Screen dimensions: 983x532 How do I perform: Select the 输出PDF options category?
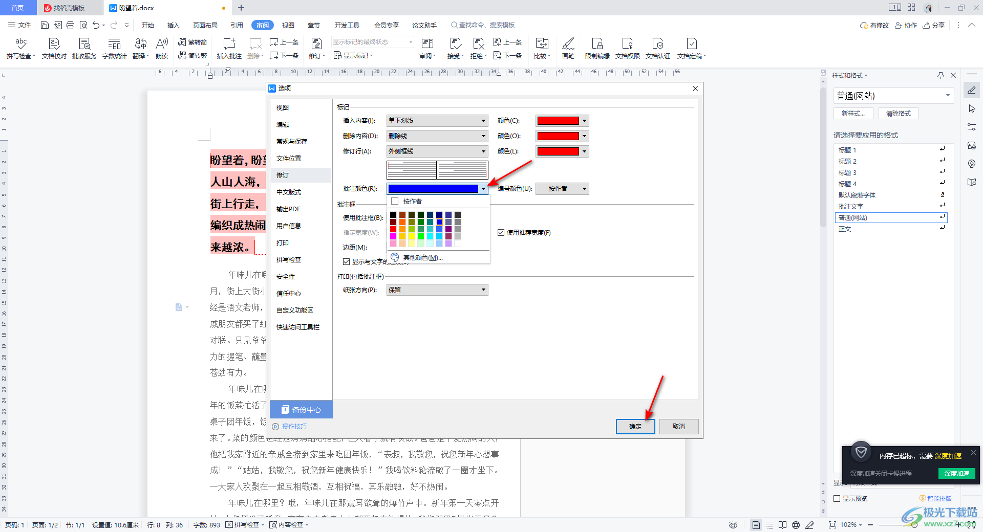pyautogui.click(x=301, y=209)
